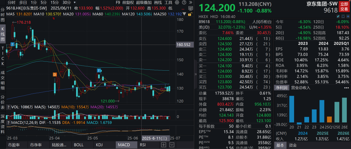Click the pencil note icon under 立即交易
The width and height of the screenshot is (351, 149).
[338, 16]
